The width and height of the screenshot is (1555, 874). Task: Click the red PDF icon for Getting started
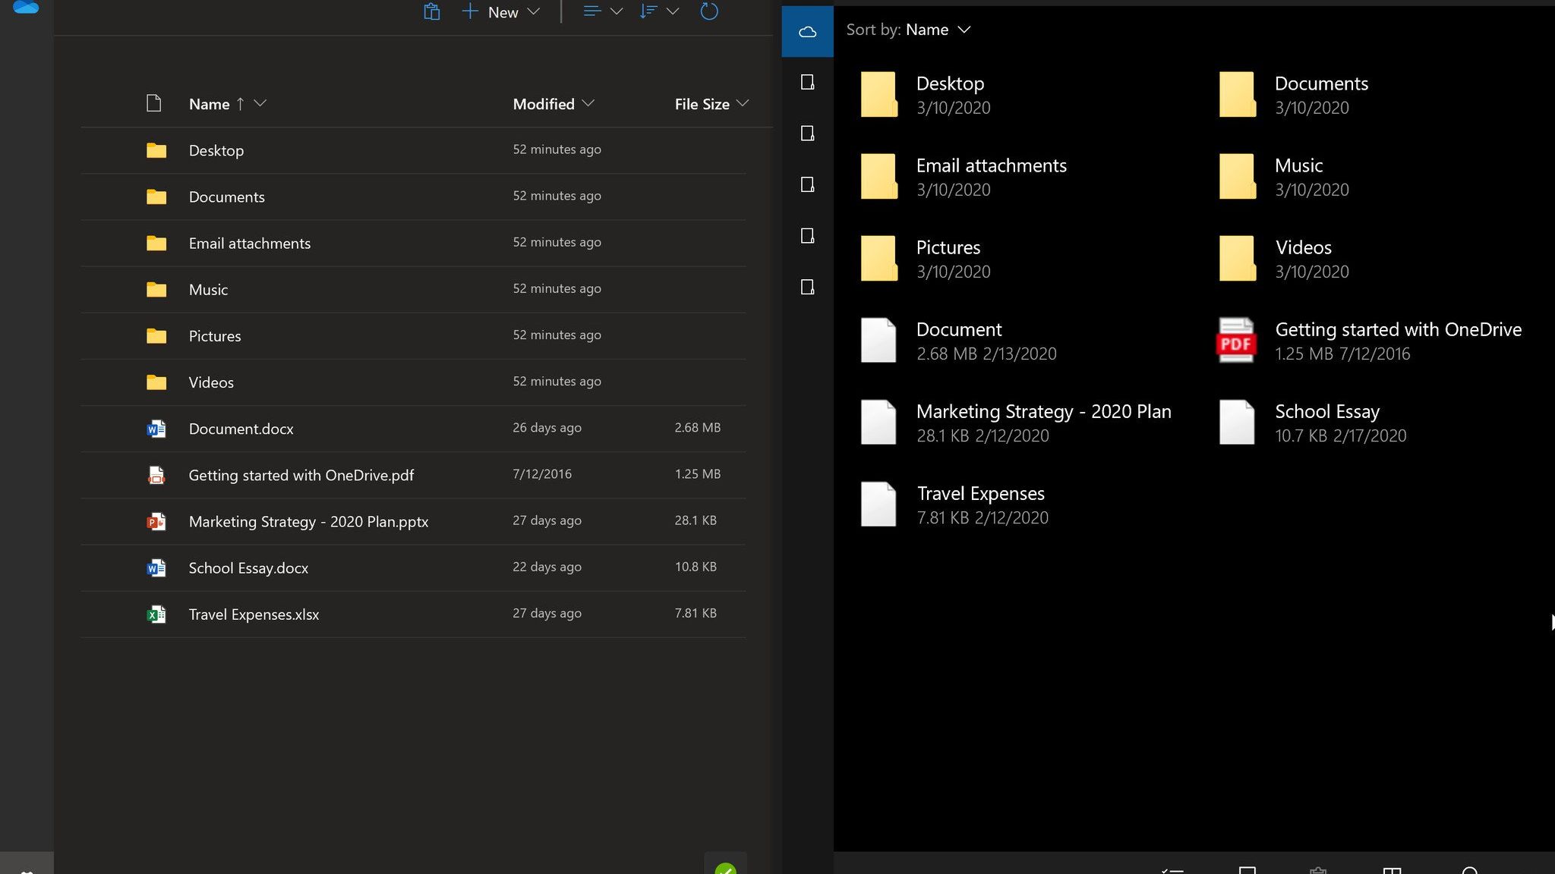click(x=1236, y=341)
